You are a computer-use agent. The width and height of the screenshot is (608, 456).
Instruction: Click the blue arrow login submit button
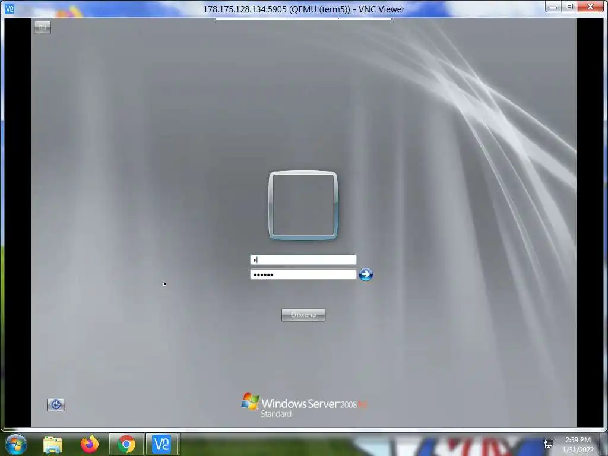[x=366, y=274]
